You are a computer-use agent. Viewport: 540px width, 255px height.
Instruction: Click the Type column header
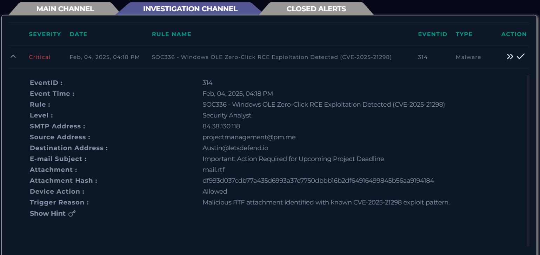[x=464, y=34]
